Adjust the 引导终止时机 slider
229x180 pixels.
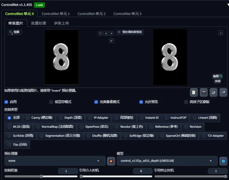[191, 176]
